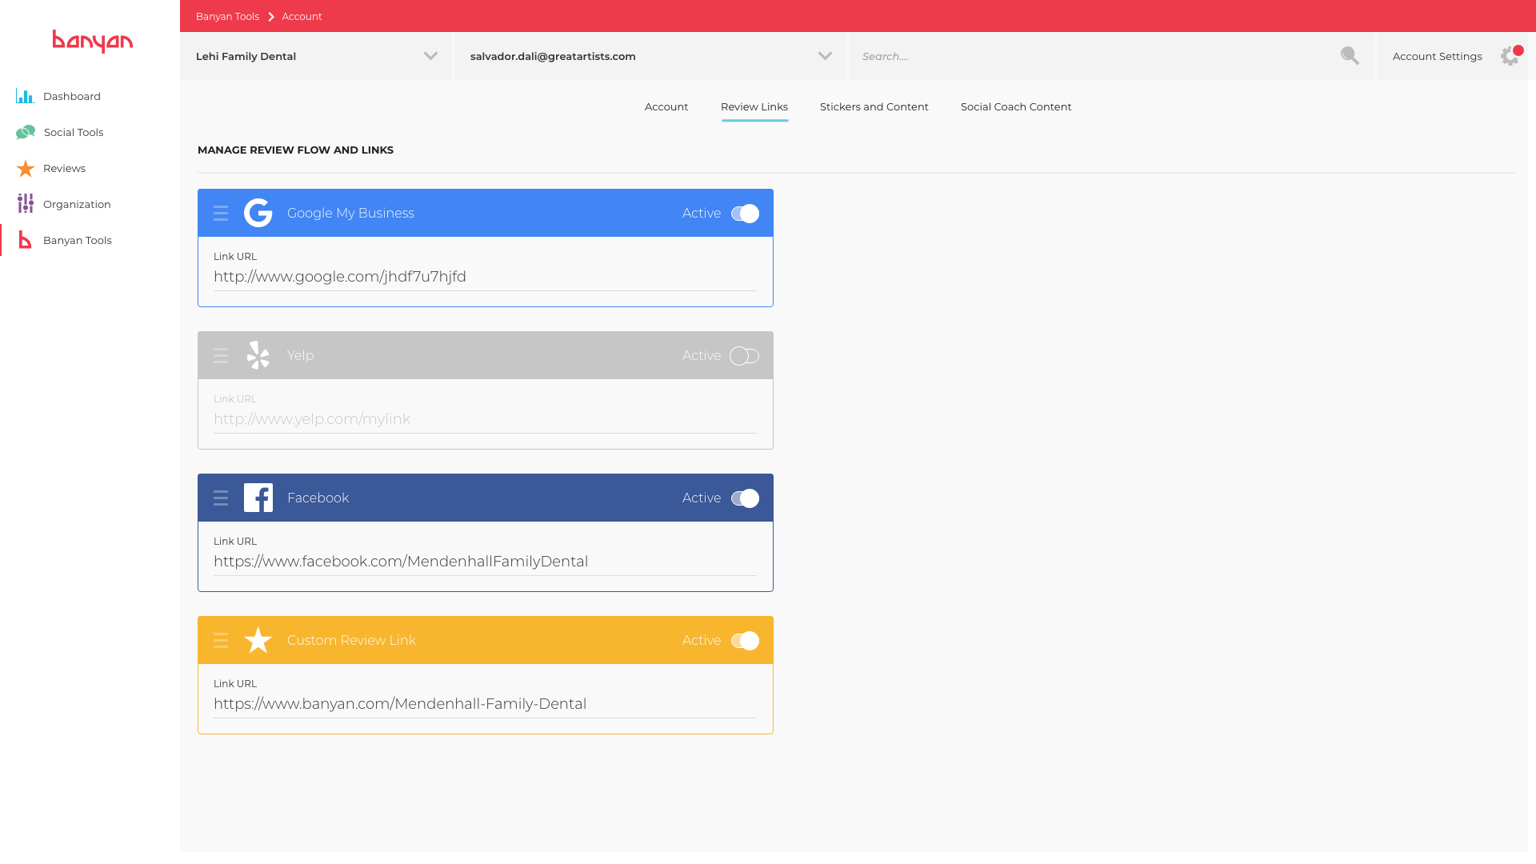The height and width of the screenshot is (864, 1536).
Task: Enable the Yelp Active toggle
Action: tap(745, 356)
